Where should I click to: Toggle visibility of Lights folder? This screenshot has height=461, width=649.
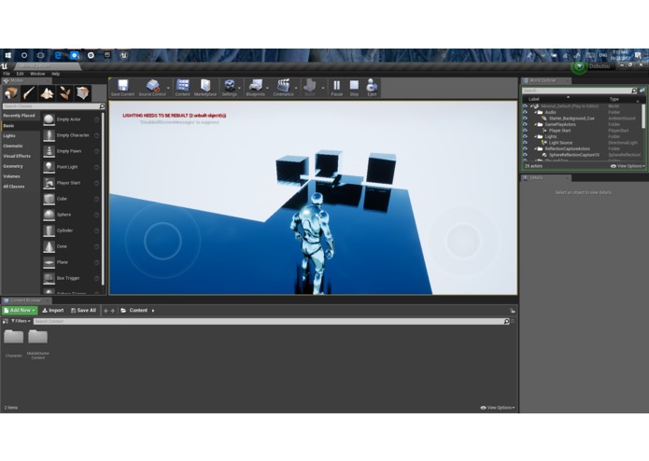coord(525,136)
